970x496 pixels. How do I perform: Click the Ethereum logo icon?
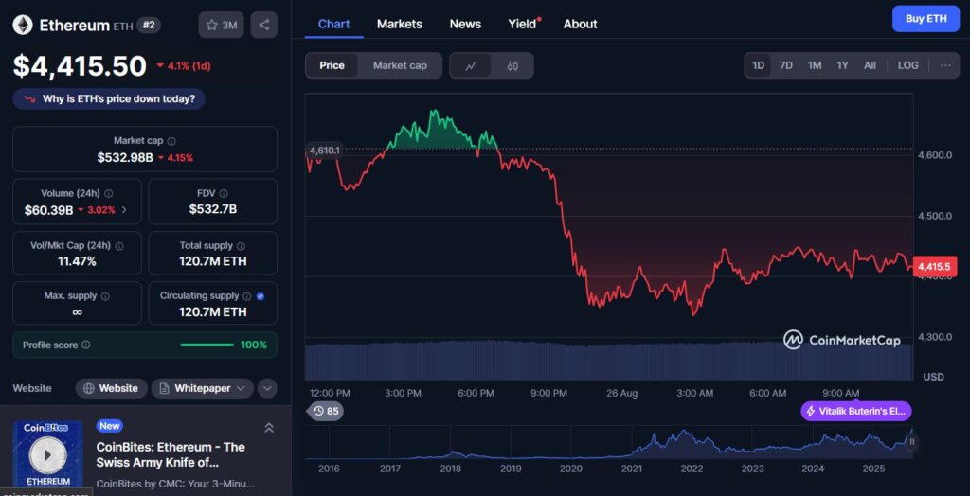click(23, 25)
